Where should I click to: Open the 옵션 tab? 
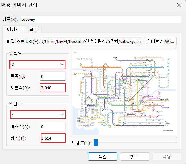[33, 29]
